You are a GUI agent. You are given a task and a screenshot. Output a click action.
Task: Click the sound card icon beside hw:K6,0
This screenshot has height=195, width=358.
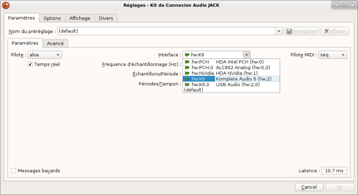(x=187, y=84)
